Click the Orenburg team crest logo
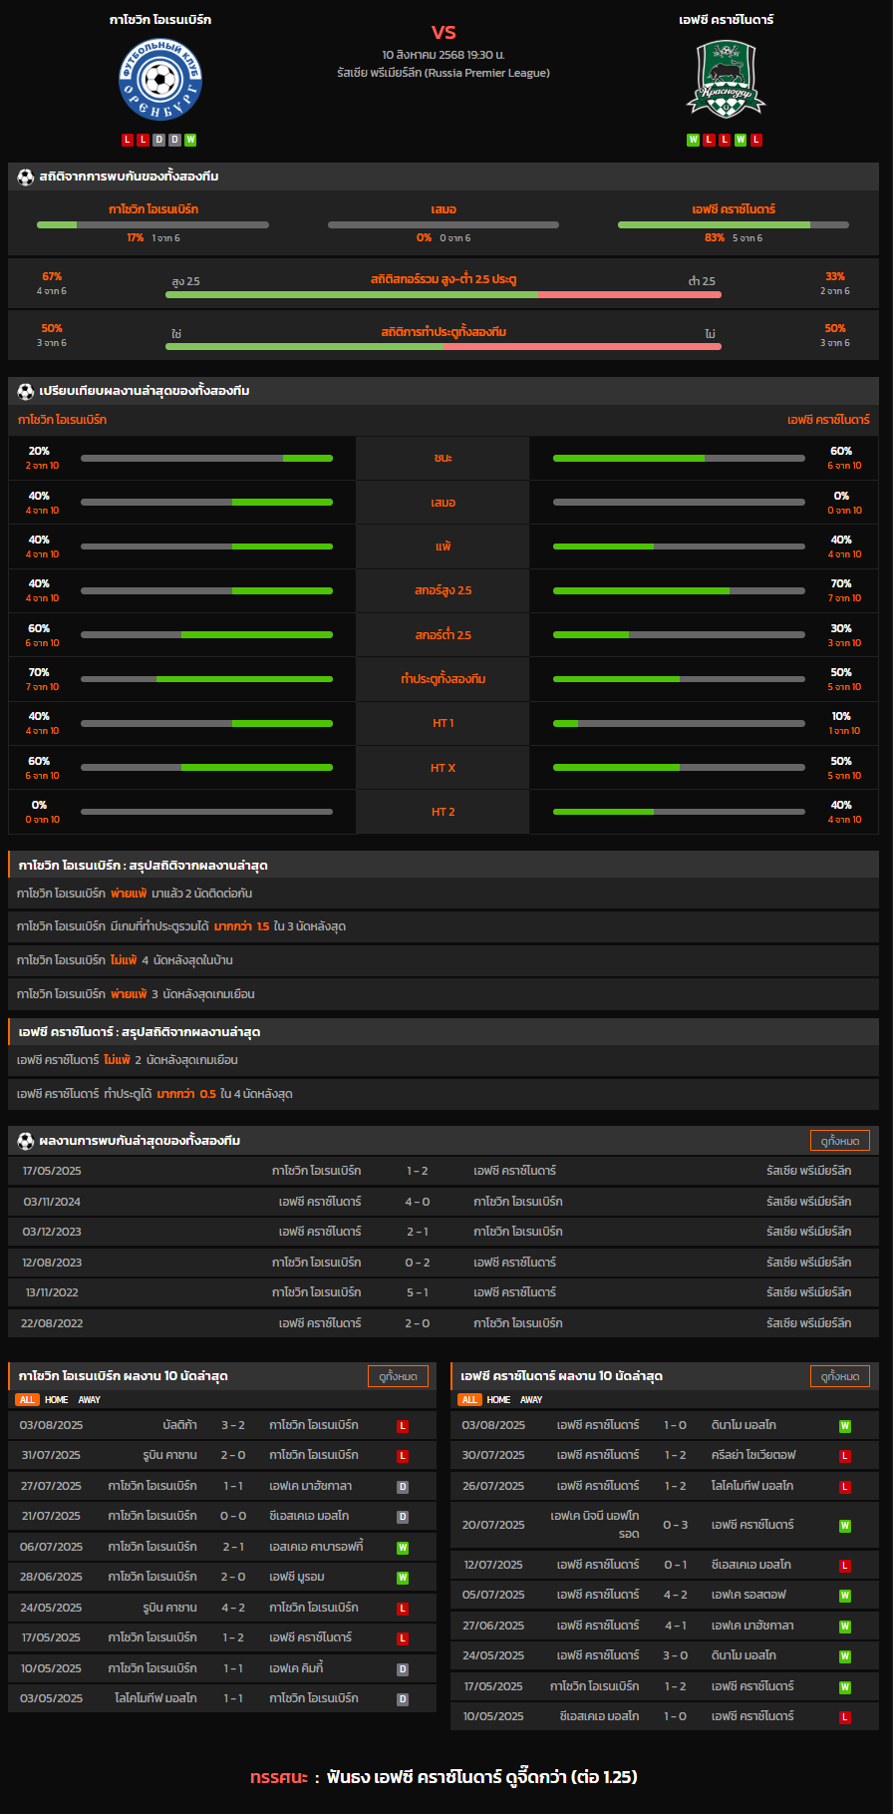This screenshot has width=893, height=1814. 160,80
